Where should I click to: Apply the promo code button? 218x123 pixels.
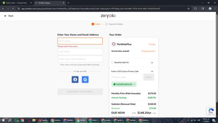click(x=149, y=77)
